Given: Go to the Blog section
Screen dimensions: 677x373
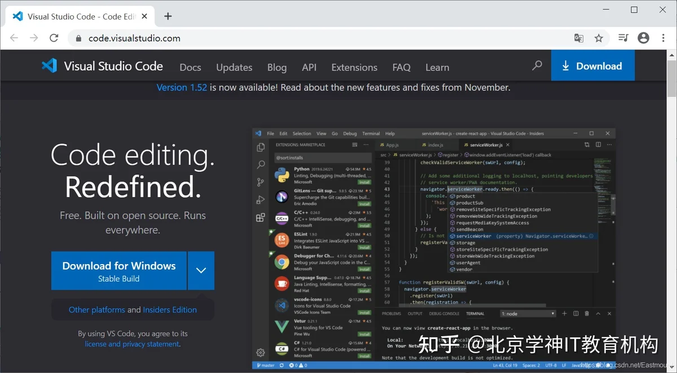Looking at the screenshot, I should click(277, 67).
